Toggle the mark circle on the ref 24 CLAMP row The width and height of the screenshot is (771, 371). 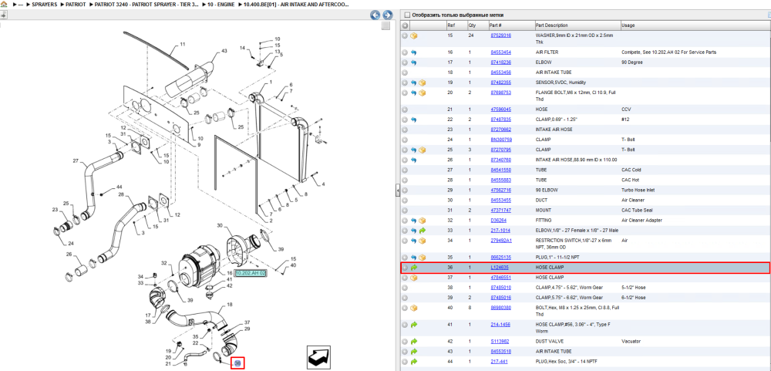pos(406,140)
